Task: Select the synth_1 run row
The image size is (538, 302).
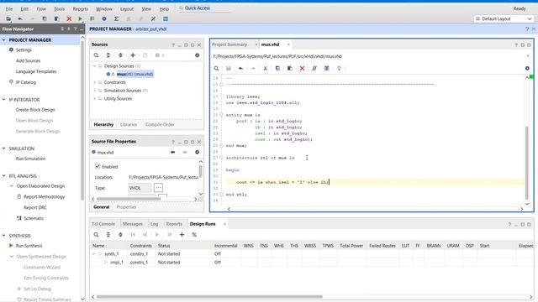Action: tap(312, 253)
